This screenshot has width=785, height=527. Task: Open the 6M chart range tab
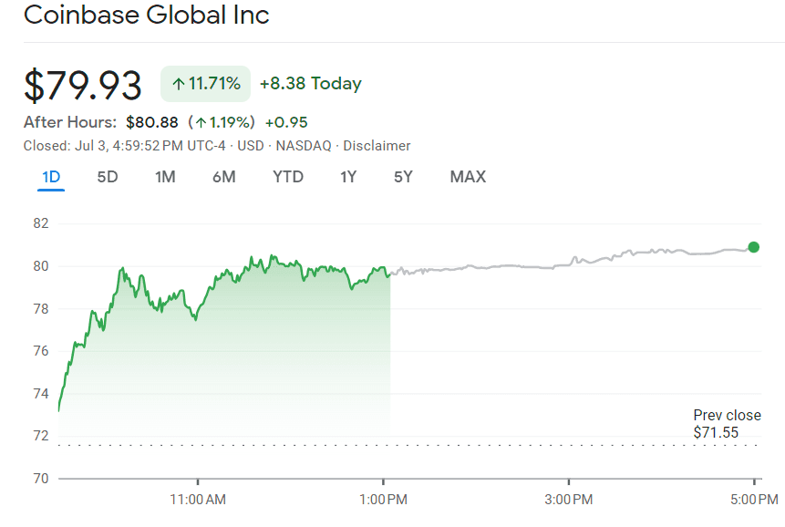(223, 177)
